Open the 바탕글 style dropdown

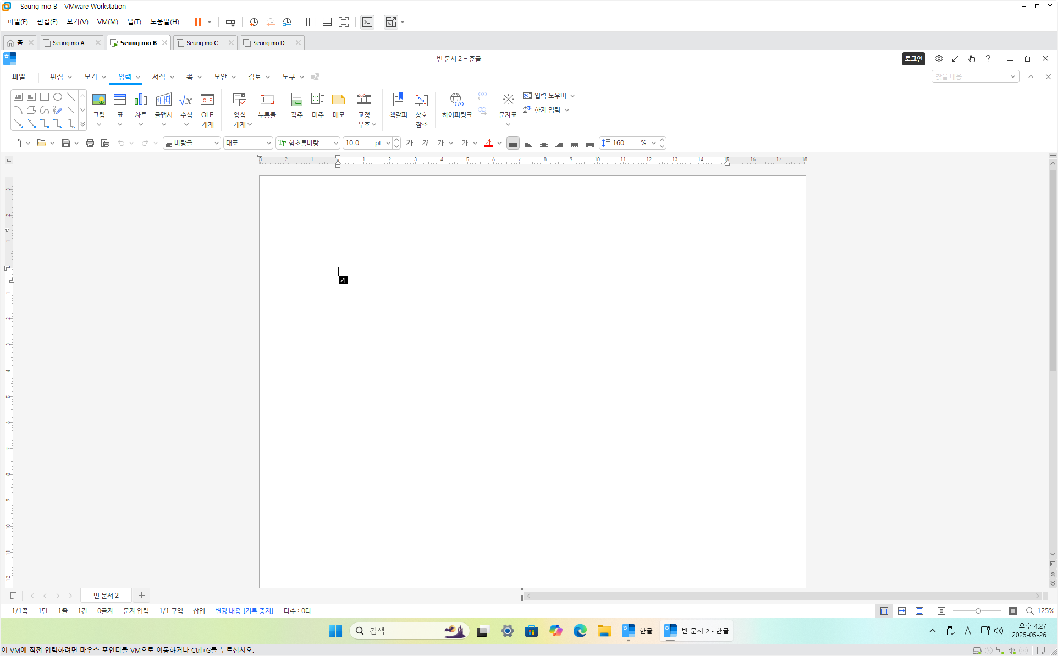[x=216, y=143]
